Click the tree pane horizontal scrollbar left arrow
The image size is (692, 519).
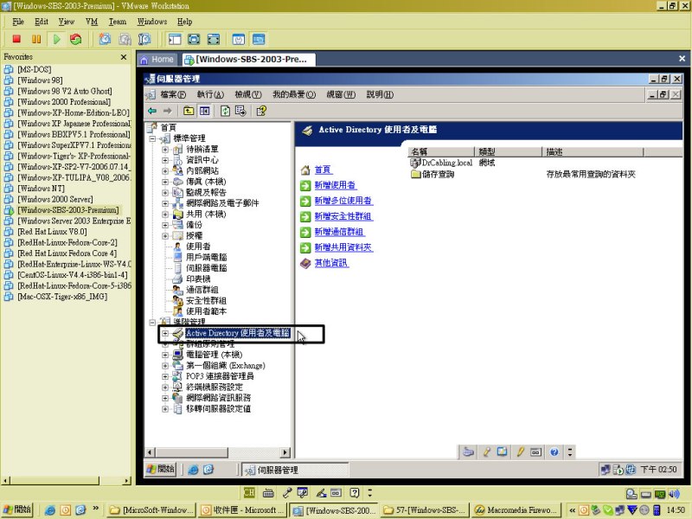[x=150, y=452]
